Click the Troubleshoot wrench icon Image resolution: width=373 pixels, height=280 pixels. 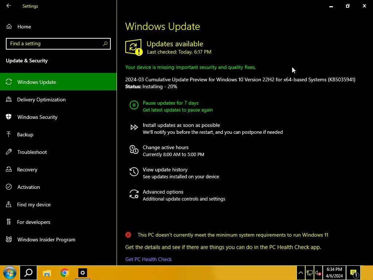[9, 152]
